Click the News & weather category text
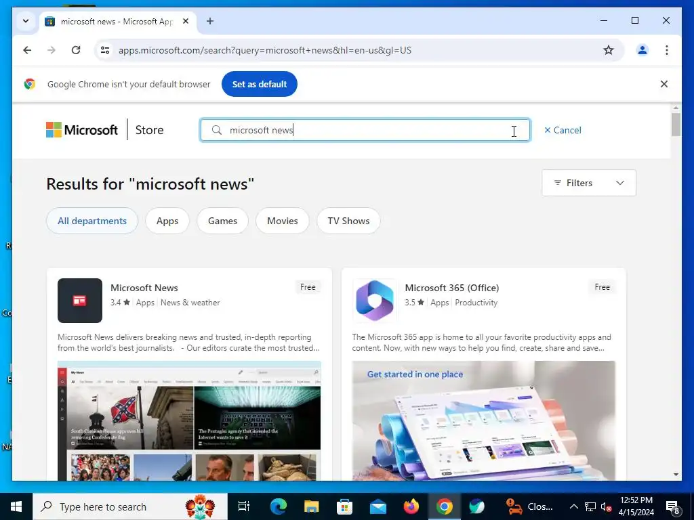The image size is (694, 520). (x=190, y=303)
